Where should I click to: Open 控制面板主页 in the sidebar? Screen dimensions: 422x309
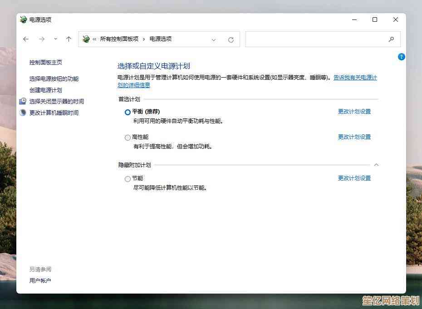coord(46,63)
